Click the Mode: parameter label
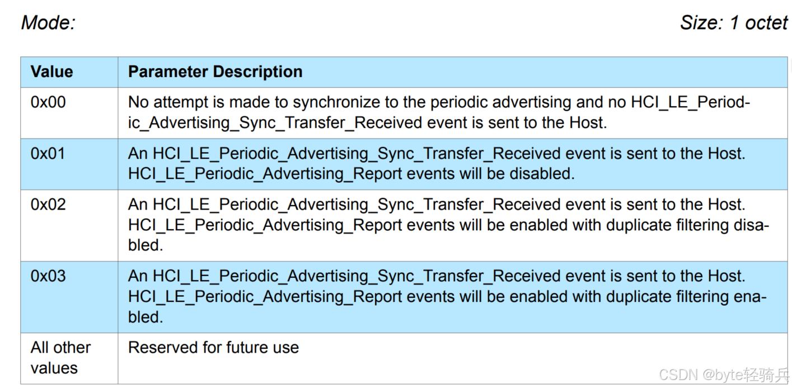792x389 pixels. (48, 23)
